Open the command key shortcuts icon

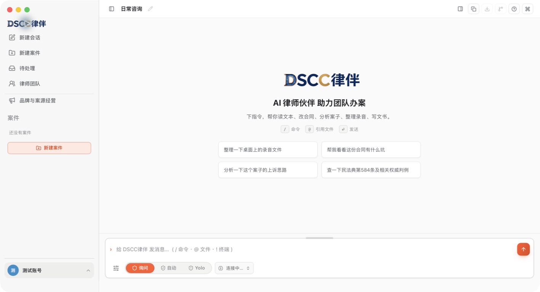click(x=527, y=9)
